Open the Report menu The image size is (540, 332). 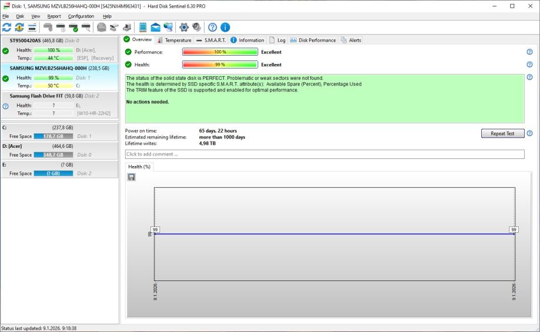(54, 16)
